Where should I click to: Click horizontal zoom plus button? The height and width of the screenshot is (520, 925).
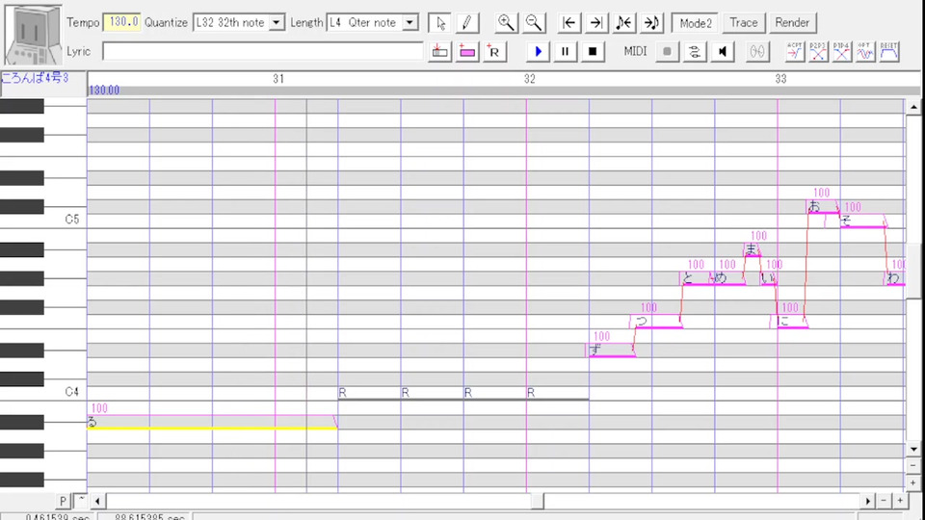pyautogui.click(x=900, y=501)
